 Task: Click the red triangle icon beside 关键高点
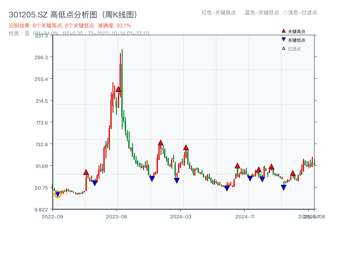[283, 30]
